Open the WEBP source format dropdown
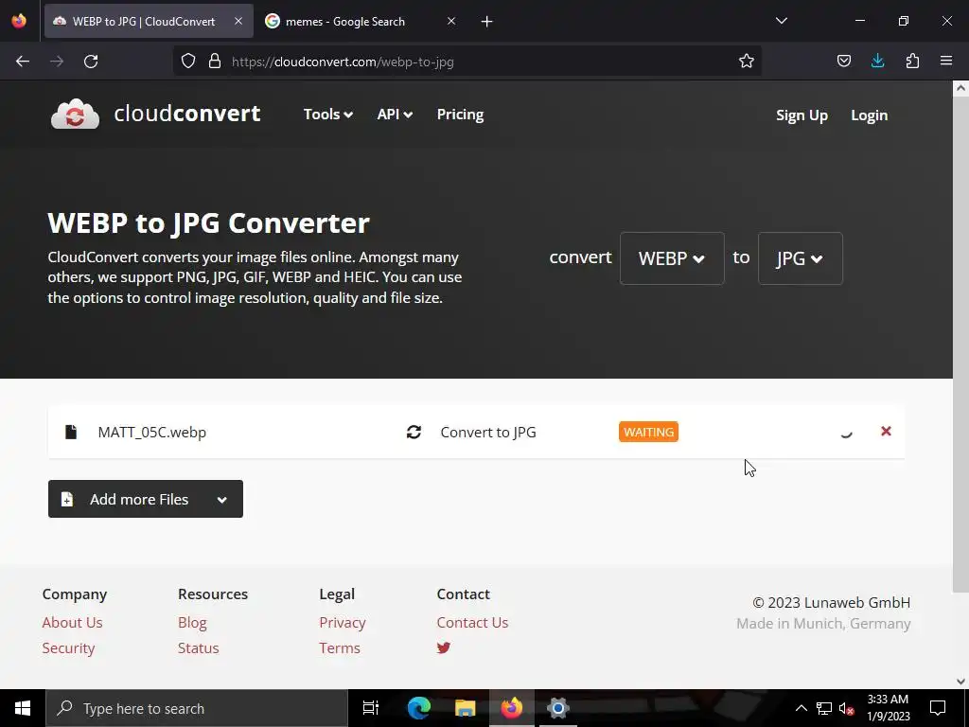 [x=672, y=258]
